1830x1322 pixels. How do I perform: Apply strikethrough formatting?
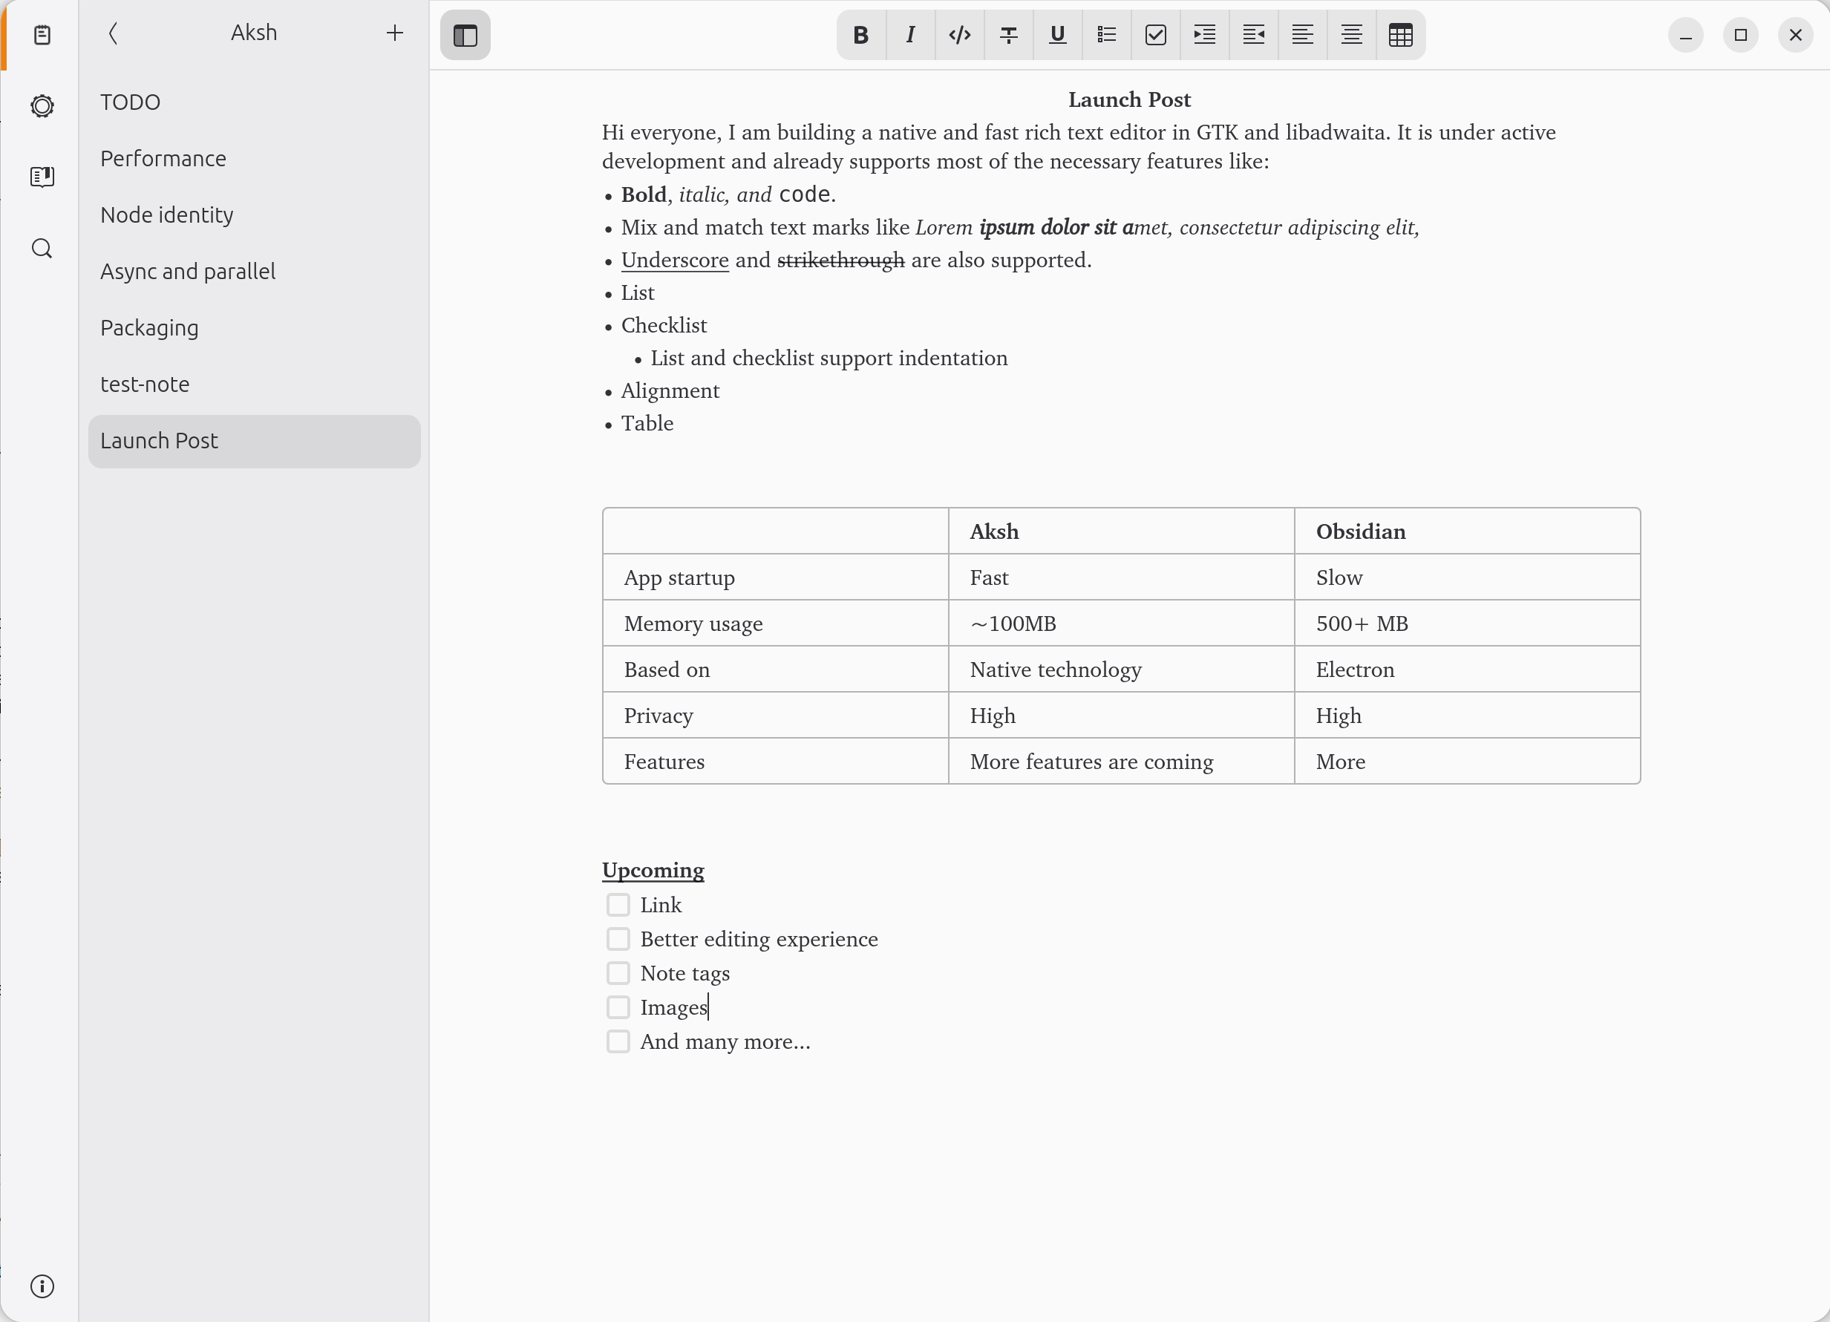[x=1009, y=35]
